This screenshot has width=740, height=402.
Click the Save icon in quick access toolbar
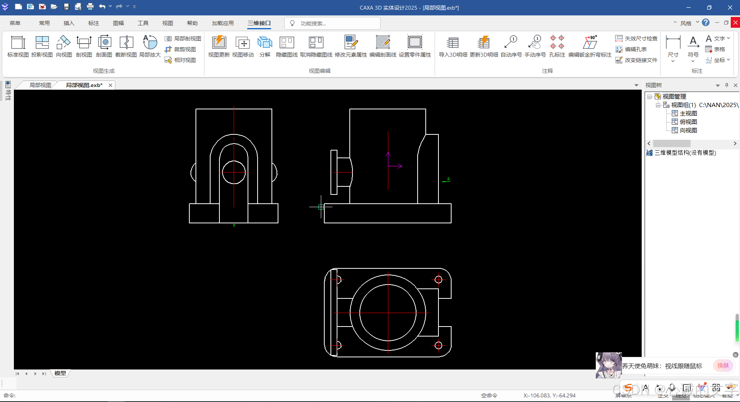pyautogui.click(x=66, y=7)
